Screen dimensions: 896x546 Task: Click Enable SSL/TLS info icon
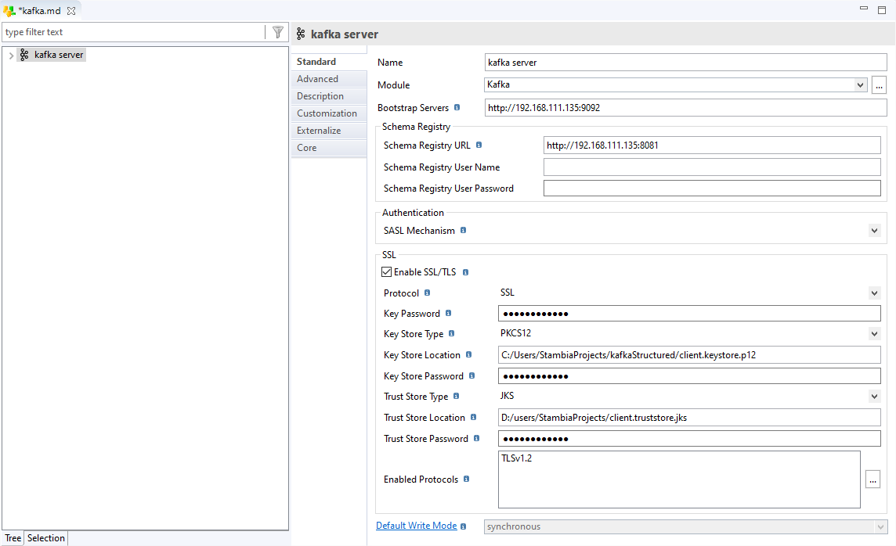[466, 272]
